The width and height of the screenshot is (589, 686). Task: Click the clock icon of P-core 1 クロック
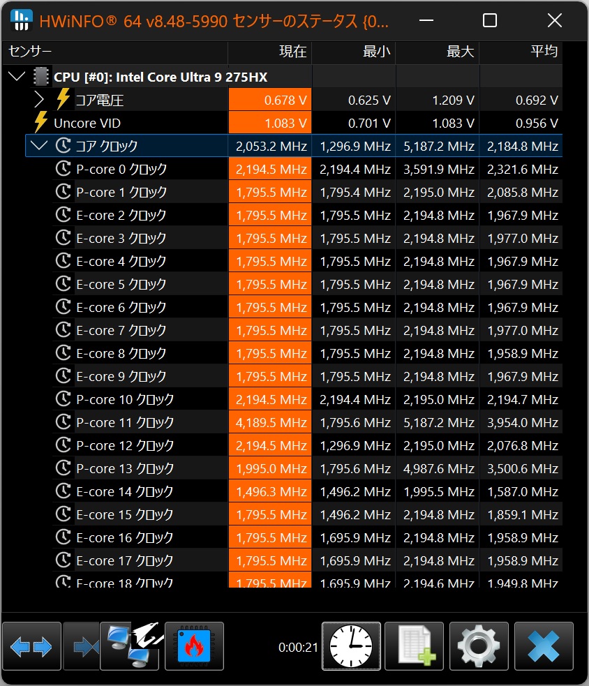[x=64, y=192]
